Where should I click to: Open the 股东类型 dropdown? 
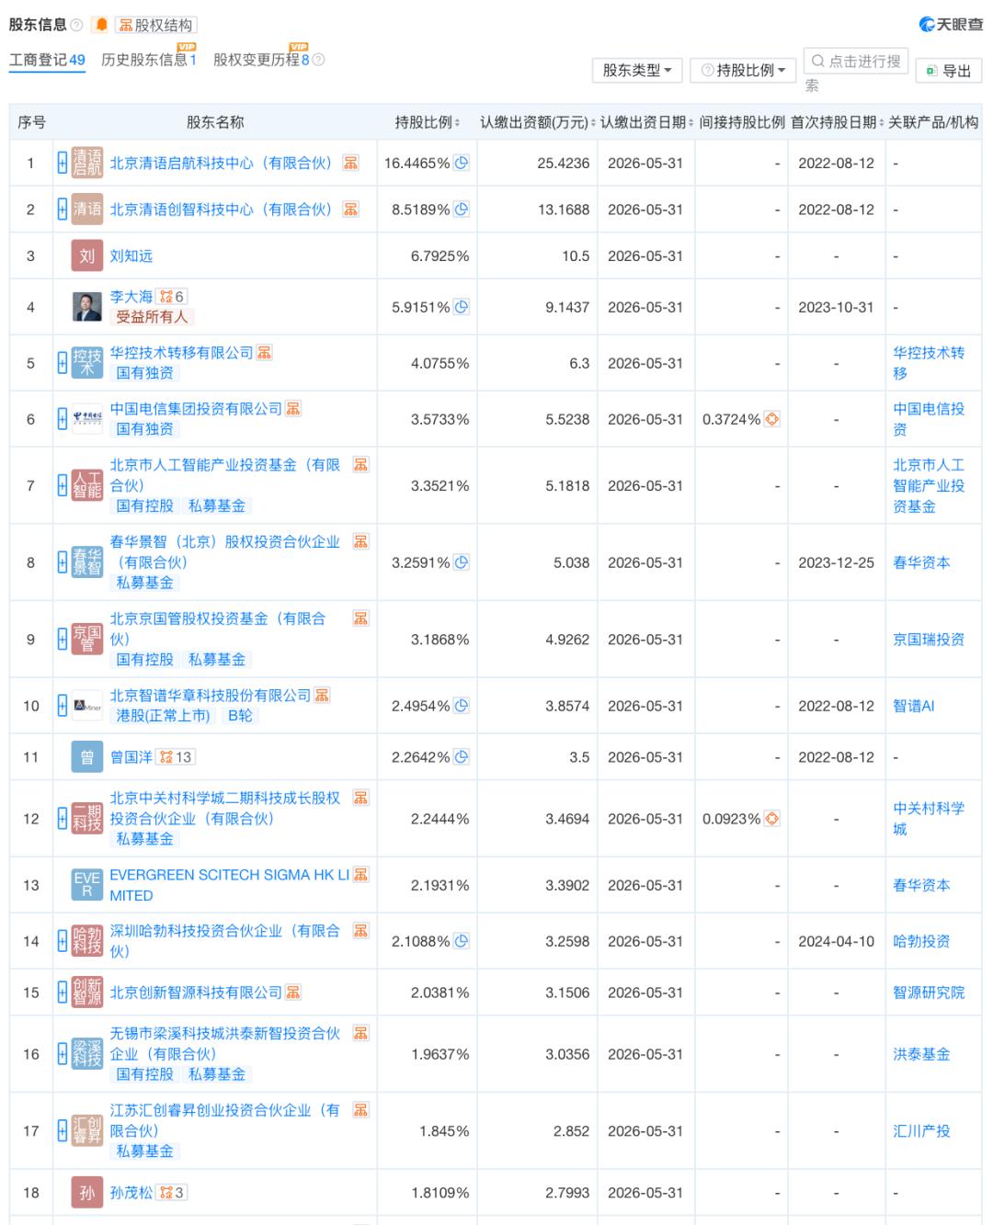[x=637, y=70]
